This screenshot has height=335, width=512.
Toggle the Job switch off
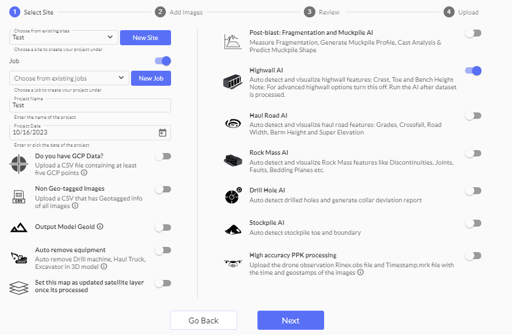click(x=163, y=61)
